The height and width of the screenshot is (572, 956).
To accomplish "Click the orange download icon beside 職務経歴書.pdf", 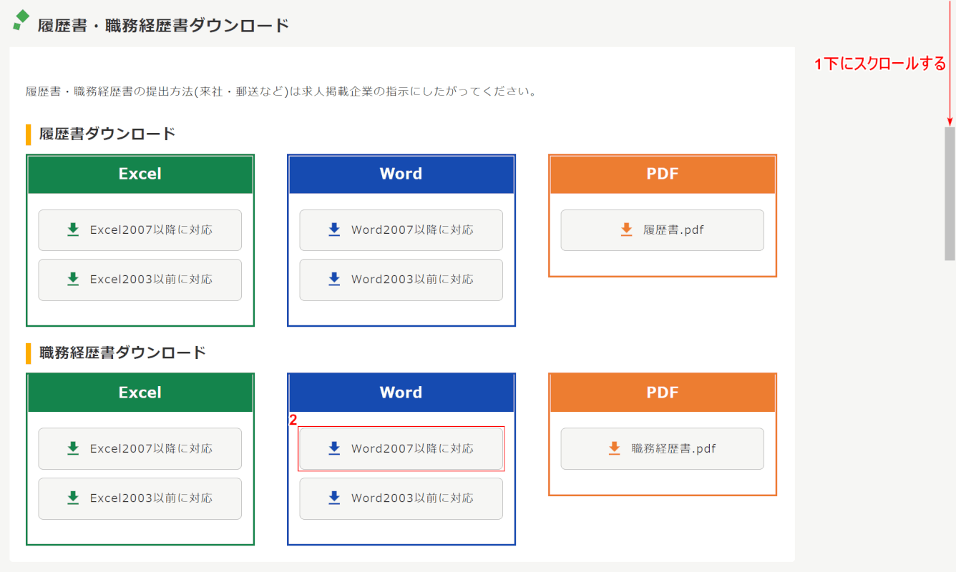I will pyautogui.click(x=614, y=448).
